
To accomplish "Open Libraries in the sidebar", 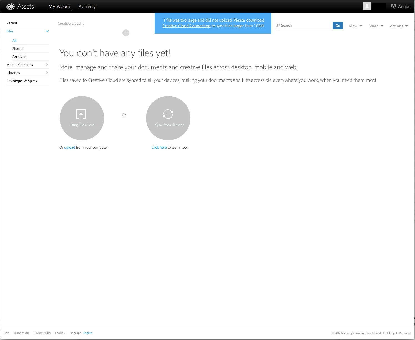I will coord(13,73).
